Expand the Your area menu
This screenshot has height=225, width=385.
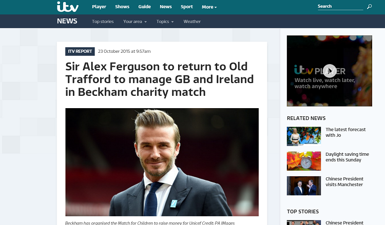click(x=135, y=22)
